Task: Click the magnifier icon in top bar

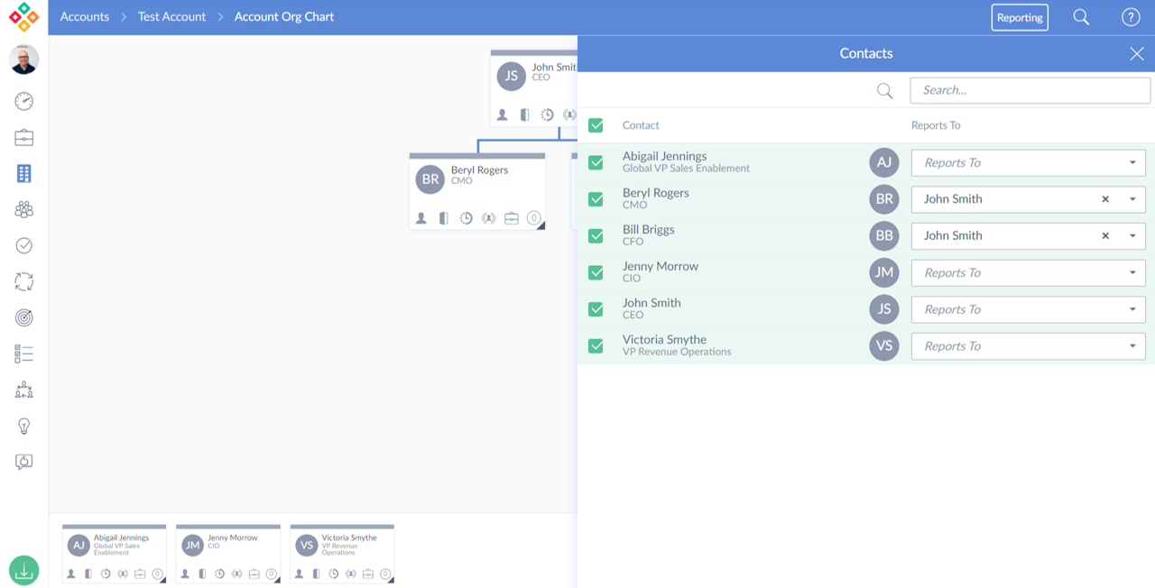Action: tap(1081, 17)
